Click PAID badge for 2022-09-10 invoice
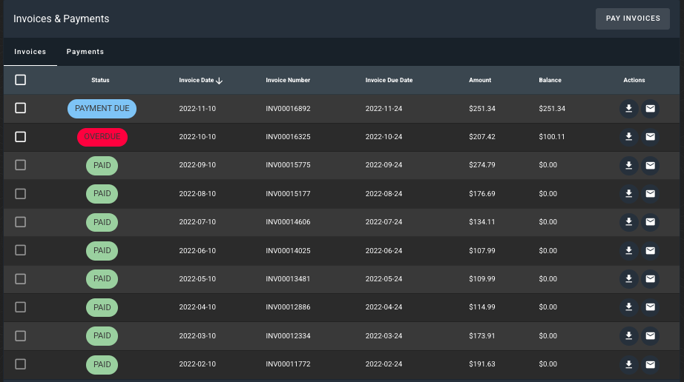This screenshot has height=382, width=684. point(102,165)
